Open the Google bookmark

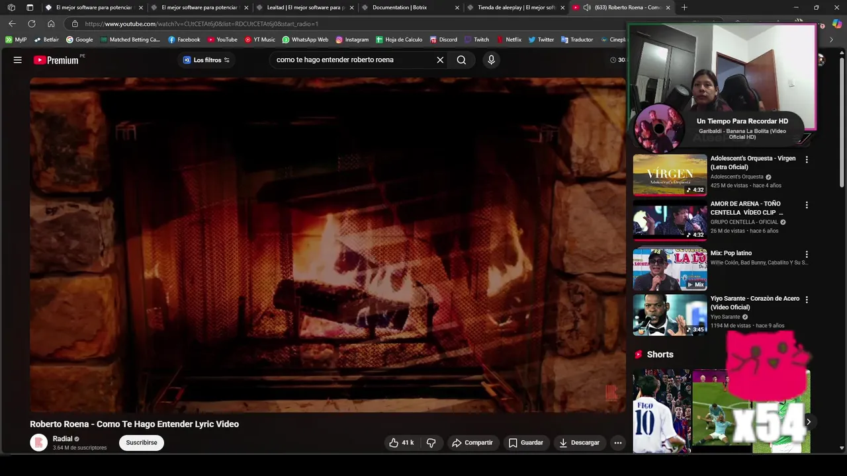79,40
